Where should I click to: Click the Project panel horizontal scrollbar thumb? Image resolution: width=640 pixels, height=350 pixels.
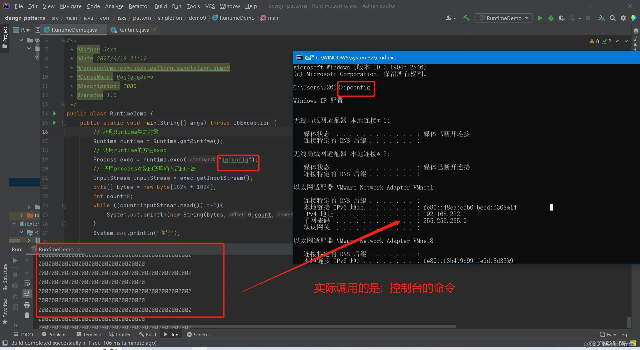pyautogui.click(x=15, y=241)
